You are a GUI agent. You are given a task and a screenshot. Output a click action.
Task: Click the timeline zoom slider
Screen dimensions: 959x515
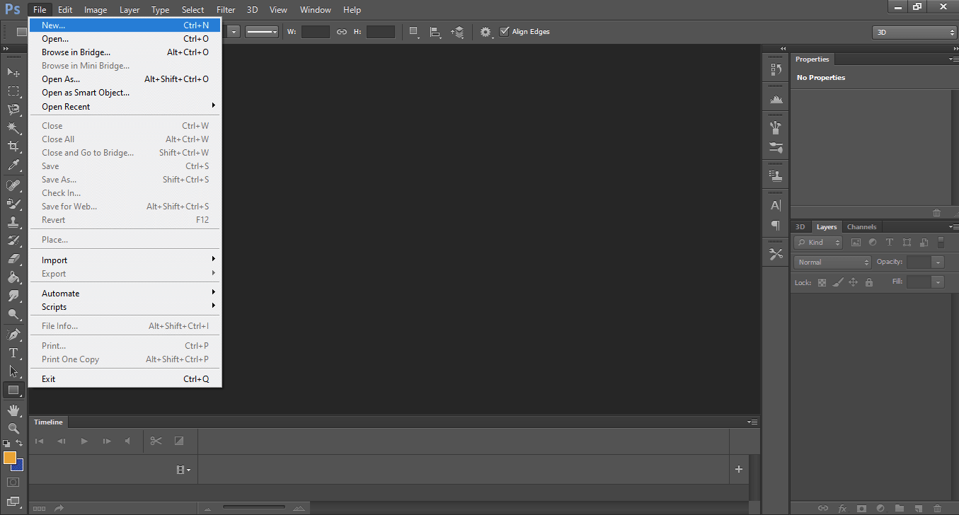pyautogui.click(x=254, y=507)
